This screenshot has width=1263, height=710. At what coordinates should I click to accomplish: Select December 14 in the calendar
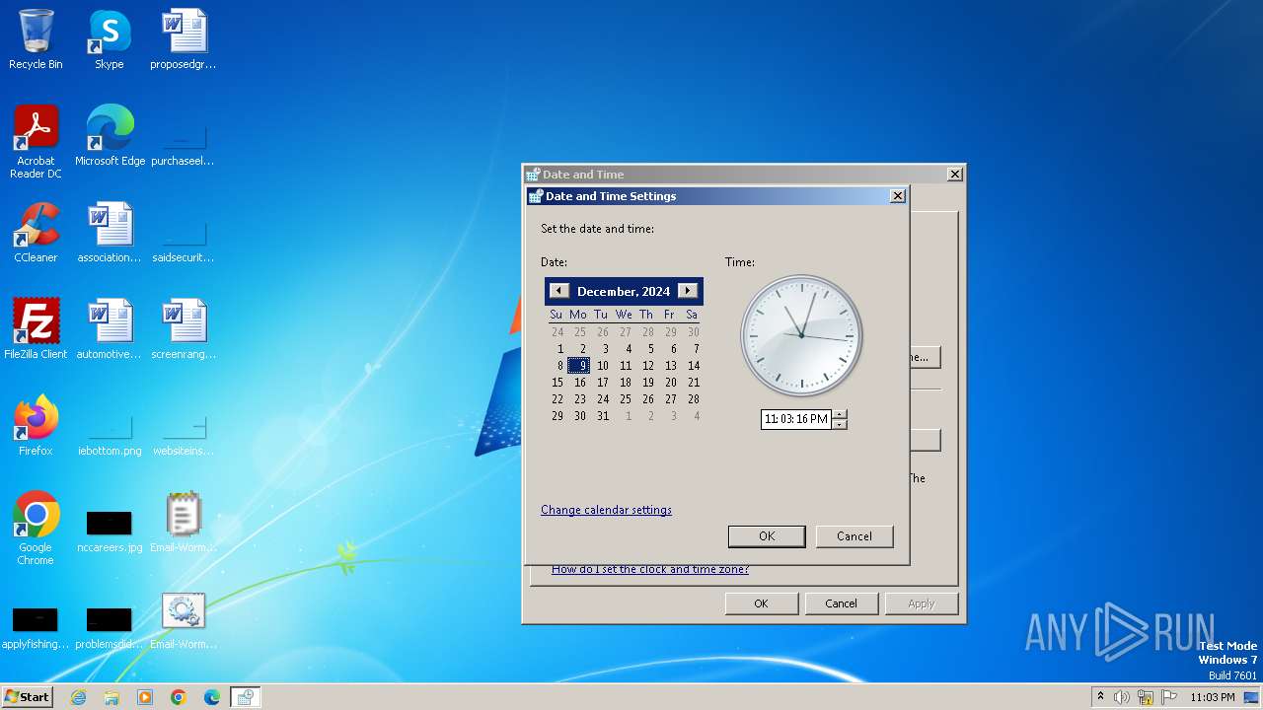(x=694, y=366)
